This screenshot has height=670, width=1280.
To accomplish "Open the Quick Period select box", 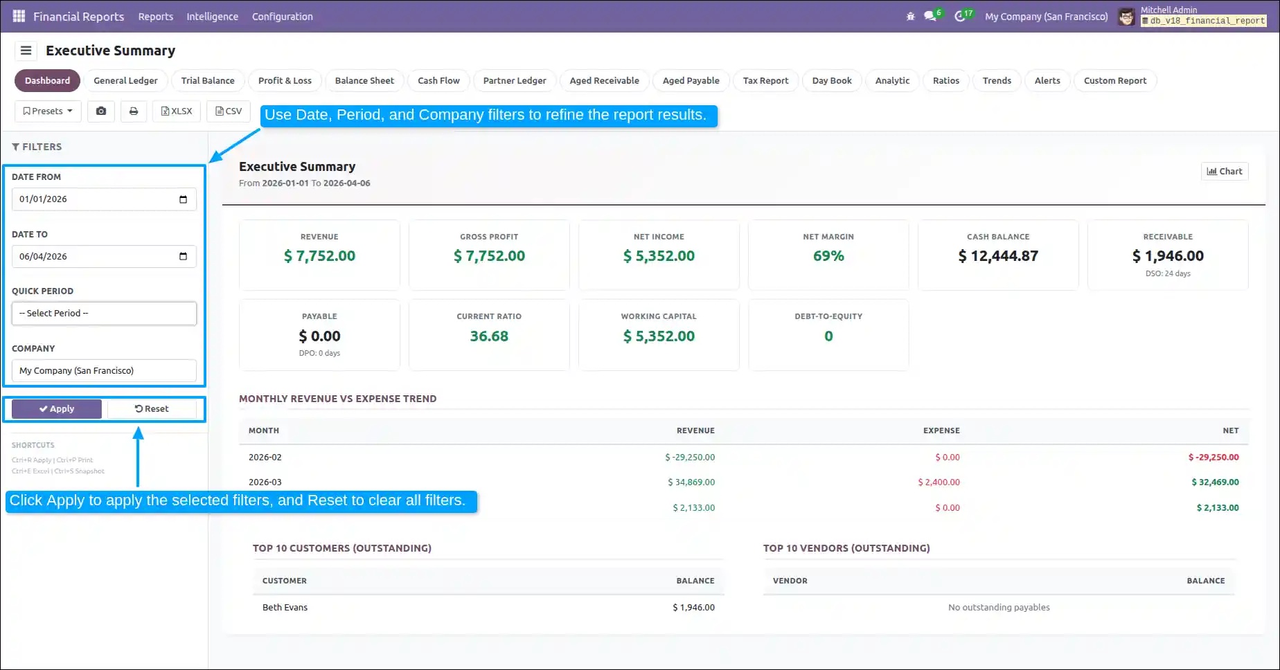I will click(x=104, y=314).
